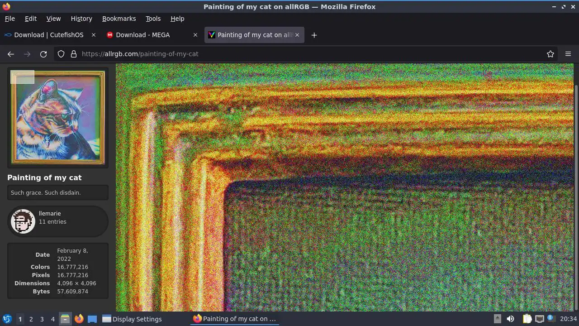Launch Firefox from the taskbar launcher
579x326 pixels.
pos(79,319)
